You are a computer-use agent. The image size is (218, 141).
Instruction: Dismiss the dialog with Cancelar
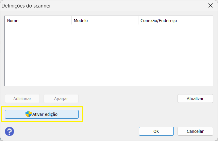click(195, 131)
